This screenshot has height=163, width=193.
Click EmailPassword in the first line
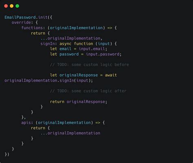click(20, 17)
